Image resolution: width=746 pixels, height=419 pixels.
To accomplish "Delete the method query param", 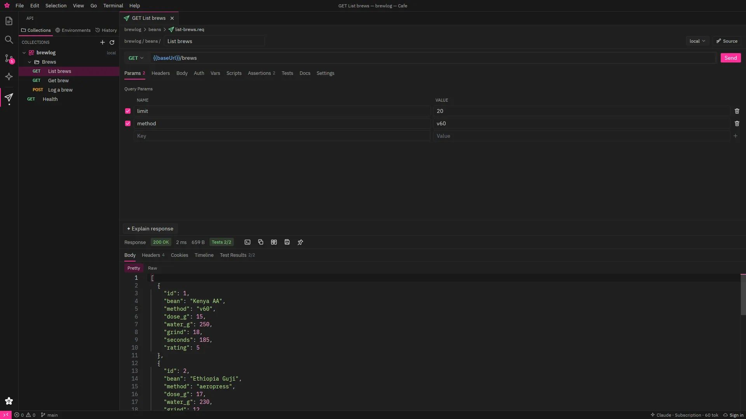I will [737, 123].
